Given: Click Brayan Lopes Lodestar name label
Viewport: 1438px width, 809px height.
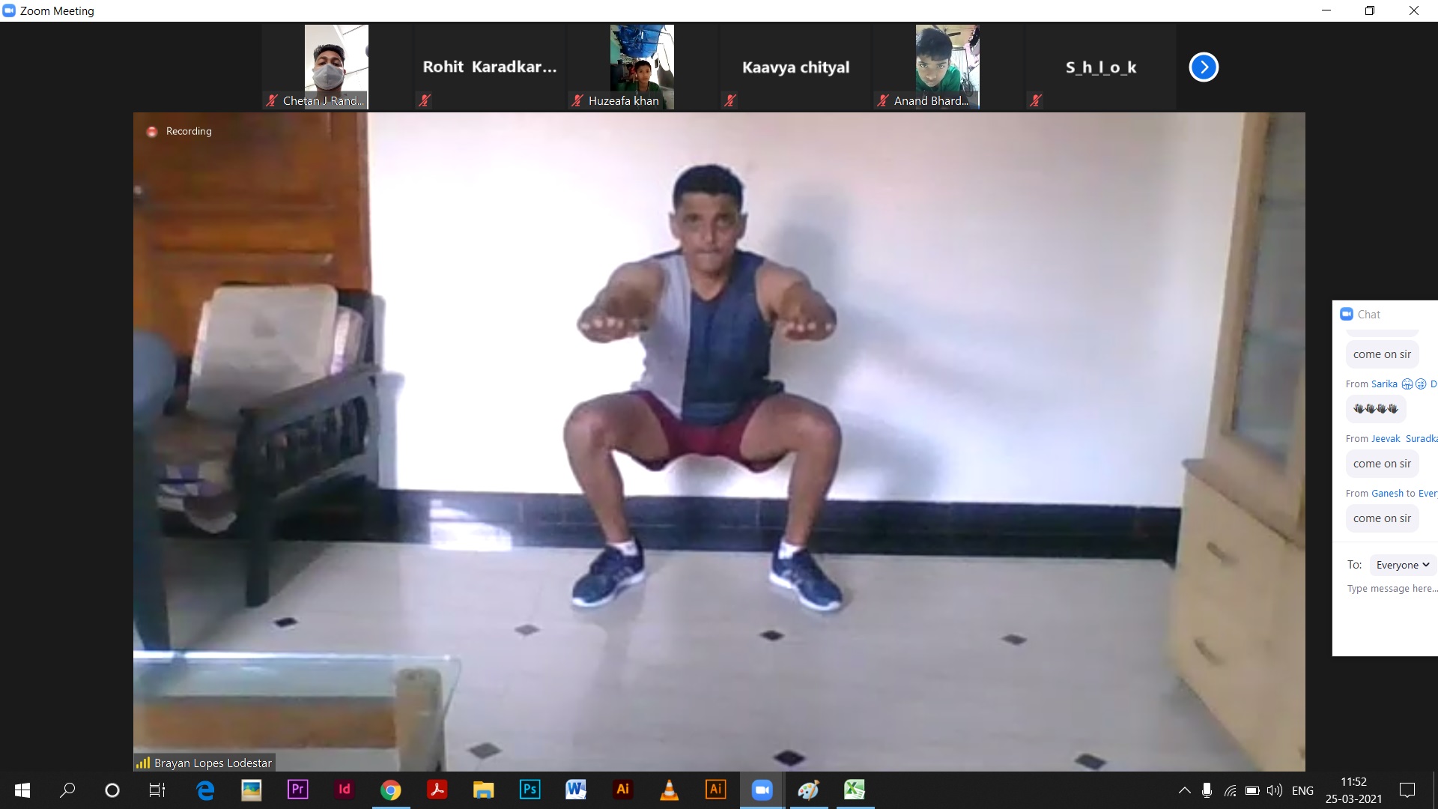Looking at the screenshot, I should click(213, 763).
